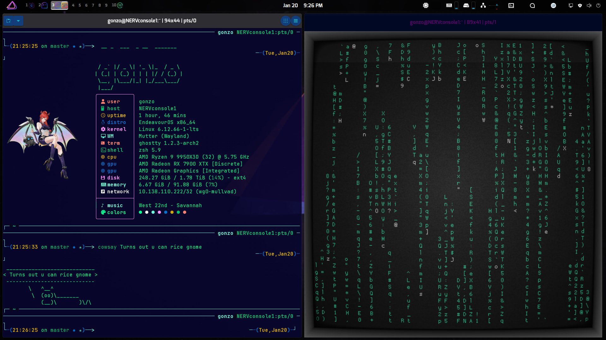606x340 pixels.
Task: Focus the second terminal titled pts/1
Action: [453, 22]
